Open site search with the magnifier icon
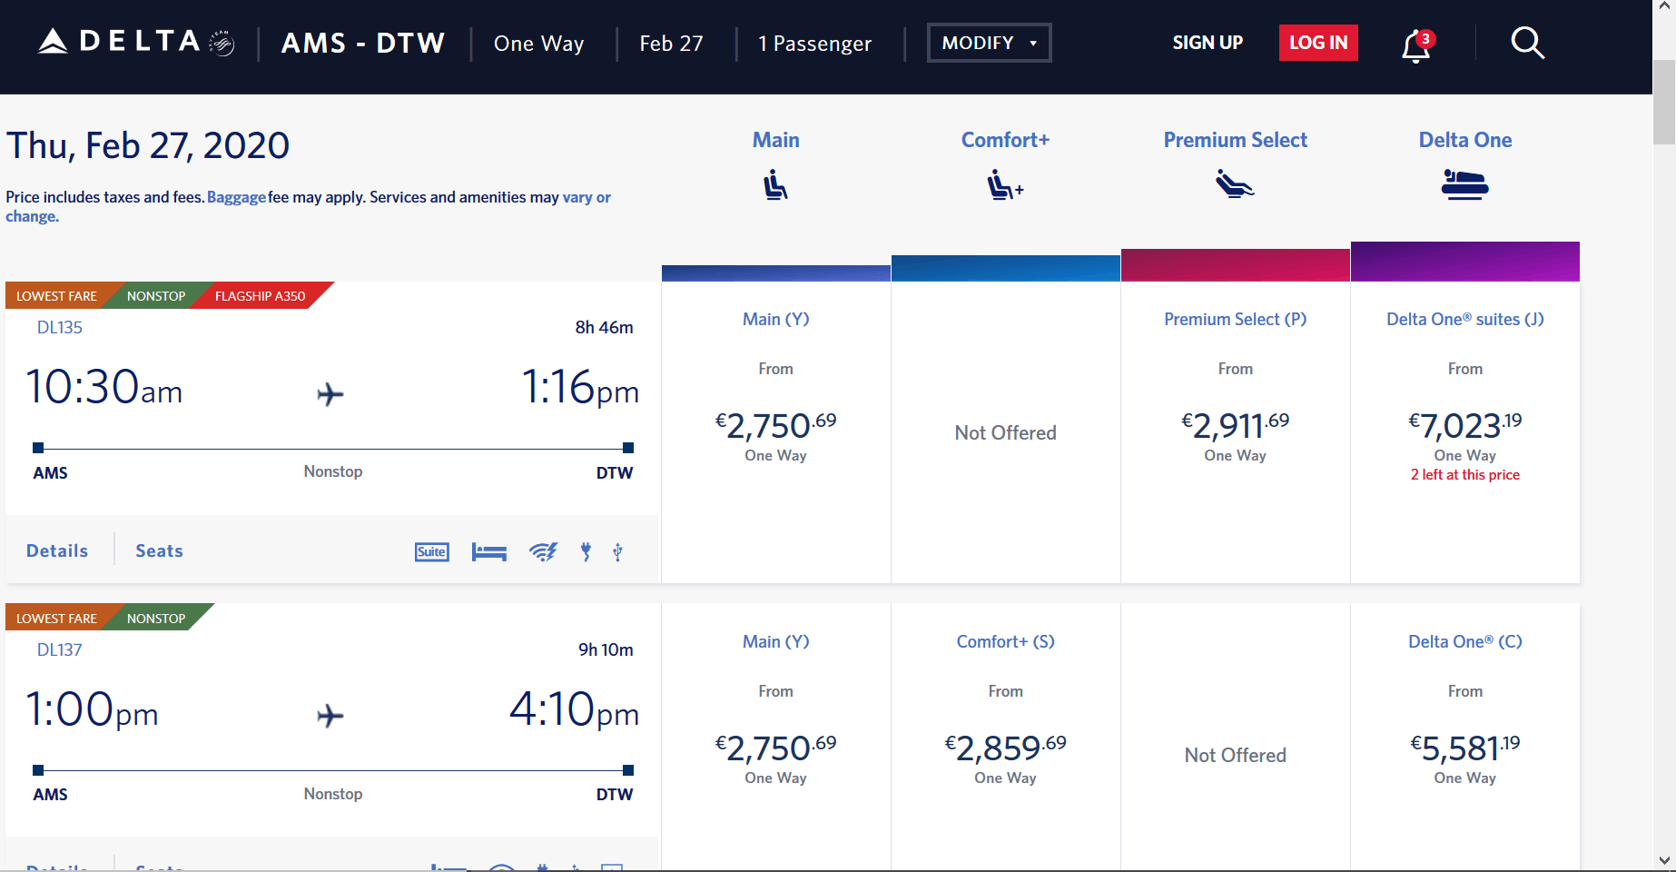Image resolution: width=1676 pixels, height=872 pixels. pos(1527,43)
